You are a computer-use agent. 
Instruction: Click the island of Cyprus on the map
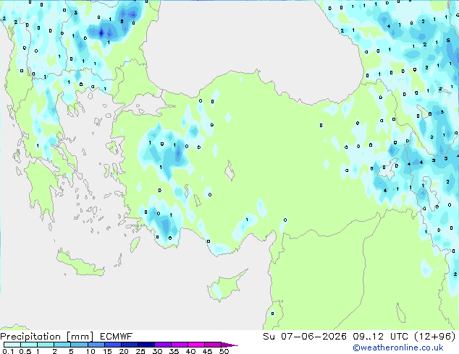pos(225,286)
